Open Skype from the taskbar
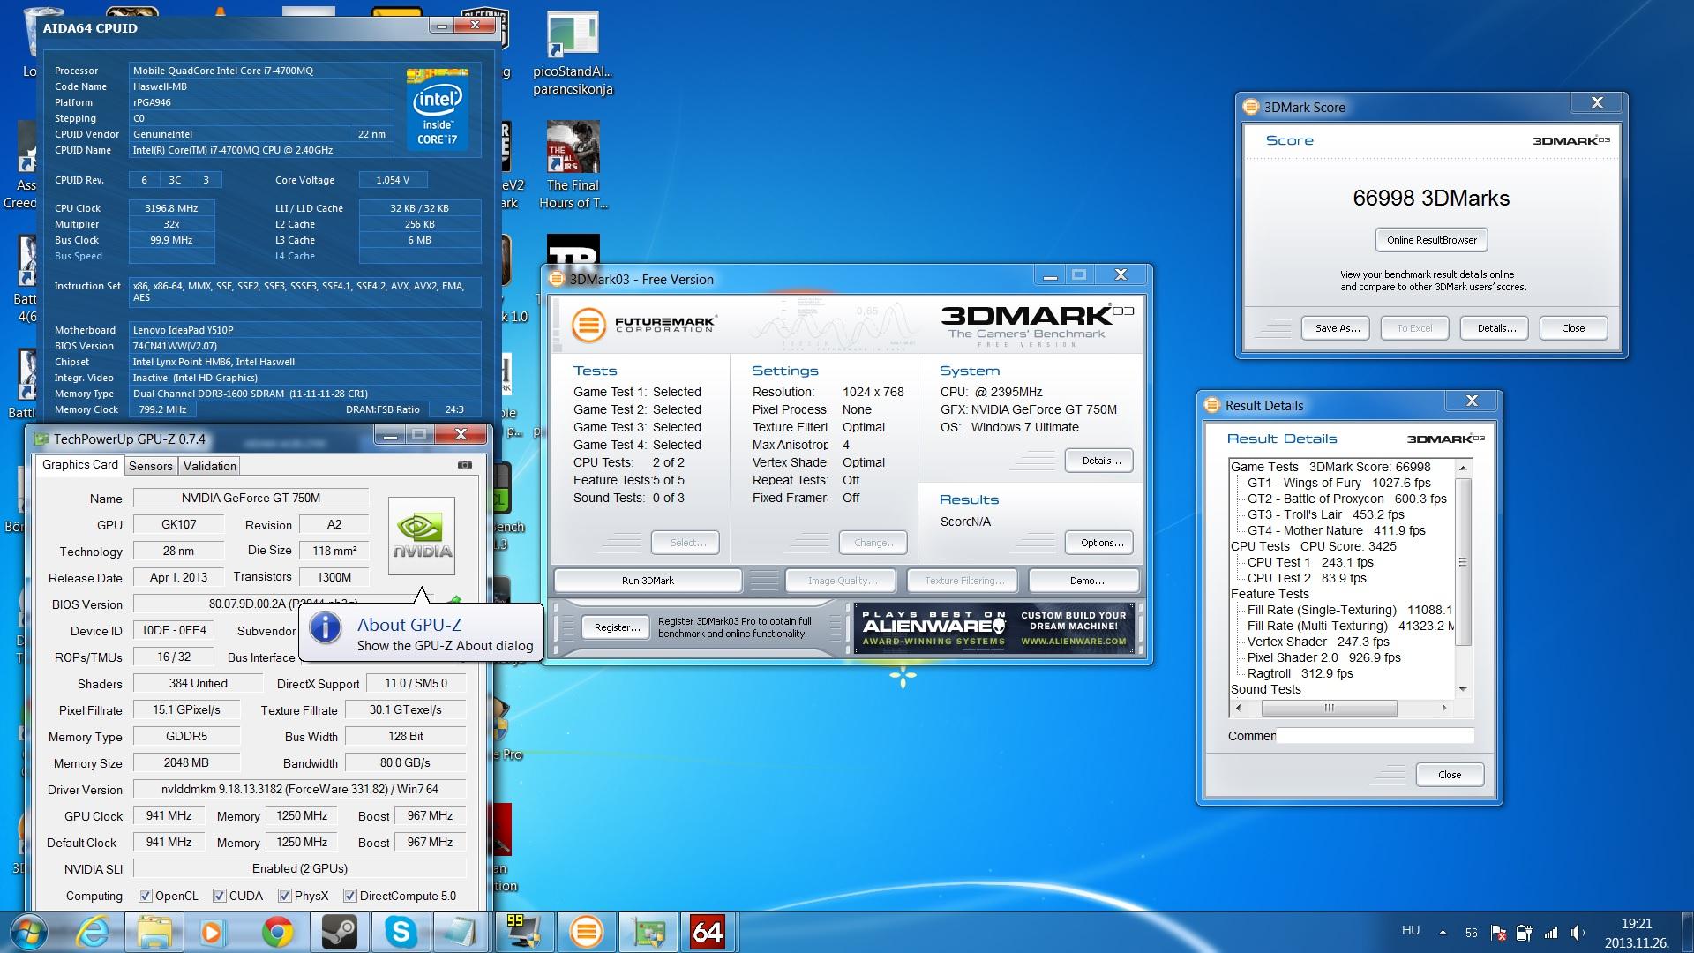1694x953 pixels. 400,932
